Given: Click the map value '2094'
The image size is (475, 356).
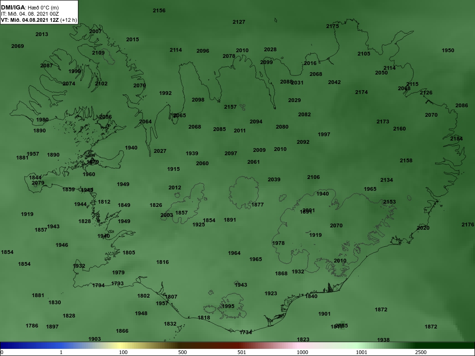Looking at the screenshot, I should coord(256,122).
